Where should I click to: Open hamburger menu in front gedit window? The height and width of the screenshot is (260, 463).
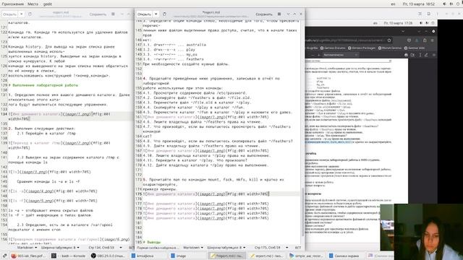tap(279, 14)
